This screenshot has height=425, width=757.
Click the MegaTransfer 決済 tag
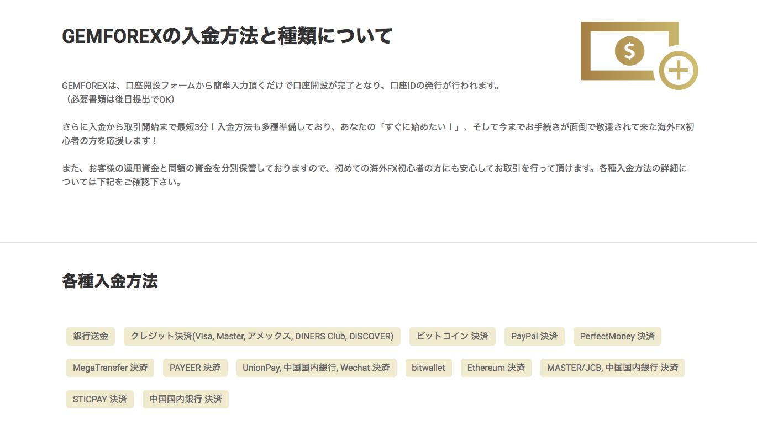click(x=110, y=368)
